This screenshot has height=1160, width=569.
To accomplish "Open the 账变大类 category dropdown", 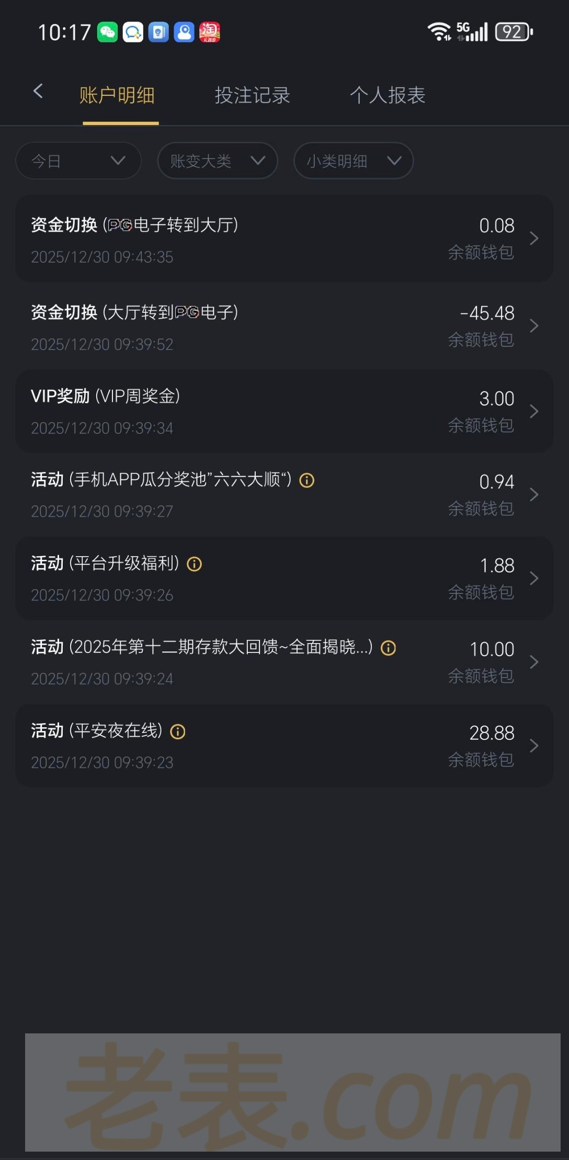I will [x=218, y=161].
